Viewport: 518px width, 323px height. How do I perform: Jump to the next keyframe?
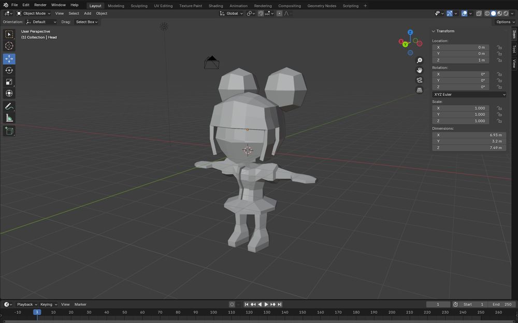pyautogui.click(x=273, y=304)
